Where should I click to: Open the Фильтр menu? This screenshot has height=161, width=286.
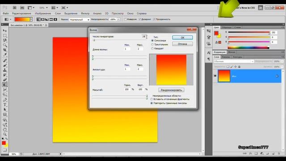[85, 13]
